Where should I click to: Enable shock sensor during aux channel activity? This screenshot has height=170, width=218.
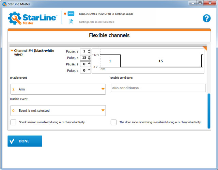point(13,122)
